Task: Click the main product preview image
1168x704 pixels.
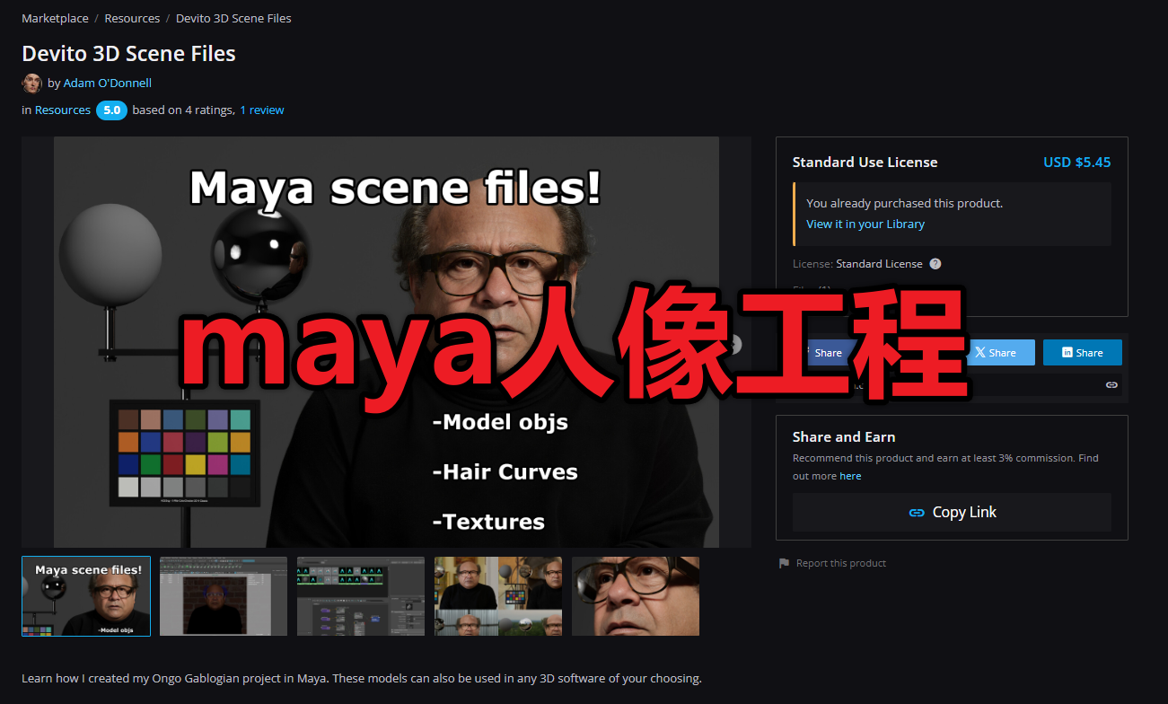Action: pyautogui.click(x=386, y=342)
